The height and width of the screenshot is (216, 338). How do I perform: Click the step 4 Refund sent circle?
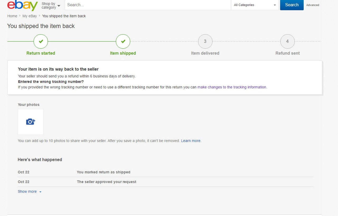(287, 42)
